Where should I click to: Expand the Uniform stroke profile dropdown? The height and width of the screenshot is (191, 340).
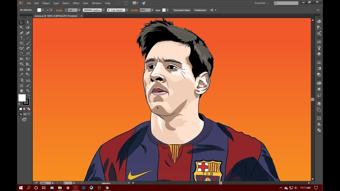pos(104,10)
